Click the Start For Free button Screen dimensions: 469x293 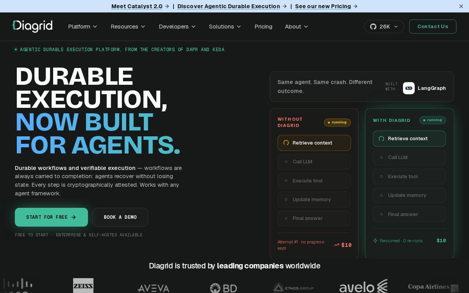(x=51, y=217)
